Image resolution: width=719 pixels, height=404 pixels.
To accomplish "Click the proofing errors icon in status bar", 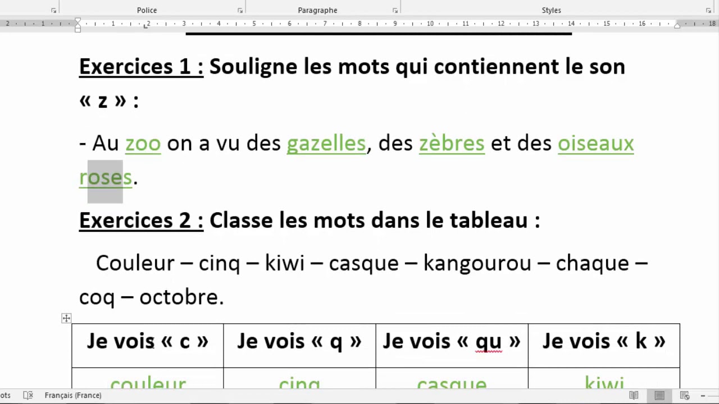I will tap(28, 395).
